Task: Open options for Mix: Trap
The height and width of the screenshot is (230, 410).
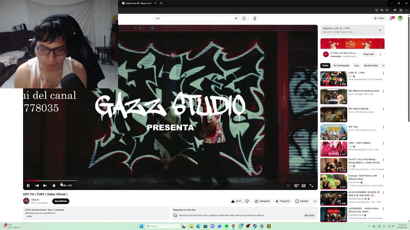Action: (383, 127)
